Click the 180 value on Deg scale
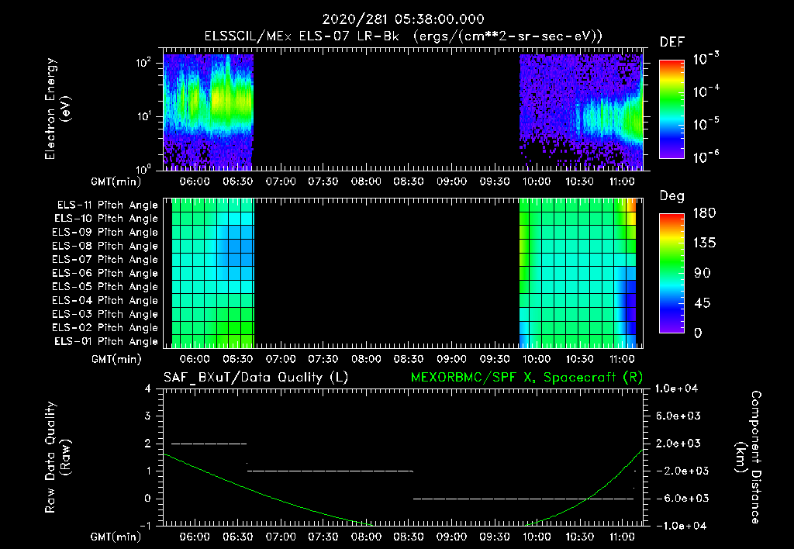 (x=704, y=213)
